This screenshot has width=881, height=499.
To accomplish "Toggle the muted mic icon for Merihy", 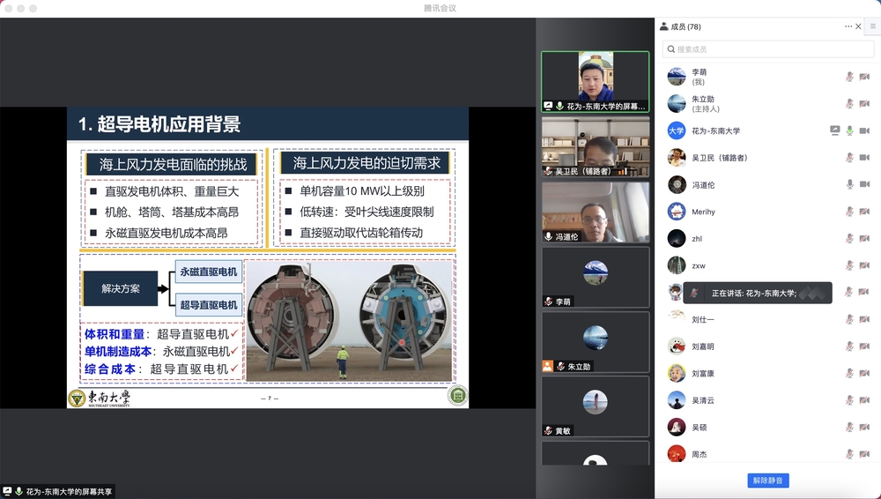I will pos(849,212).
